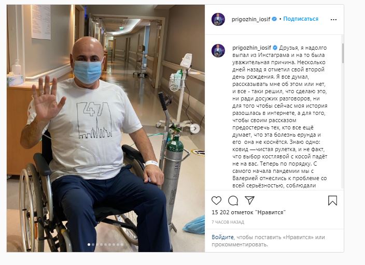
Task: Open avatar next to the caption
Action: [218, 50]
